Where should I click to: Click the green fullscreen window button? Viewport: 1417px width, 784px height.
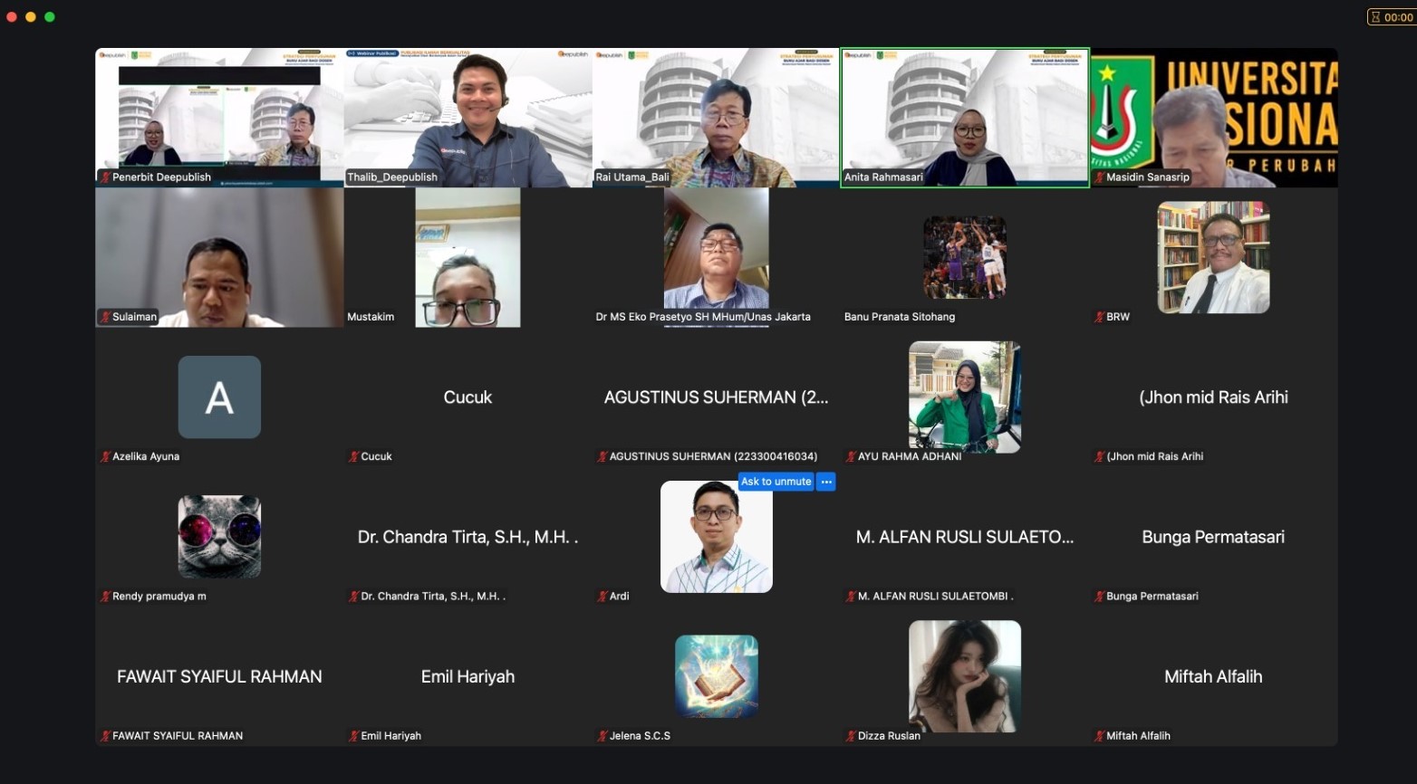[50, 16]
